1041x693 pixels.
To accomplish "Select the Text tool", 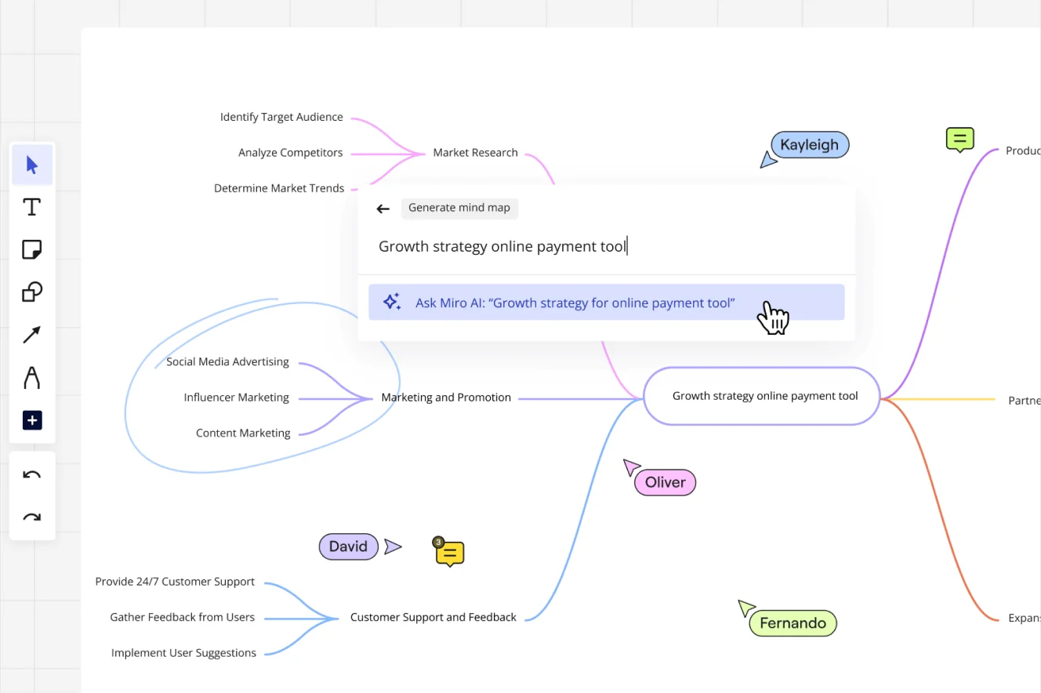I will (32, 207).
